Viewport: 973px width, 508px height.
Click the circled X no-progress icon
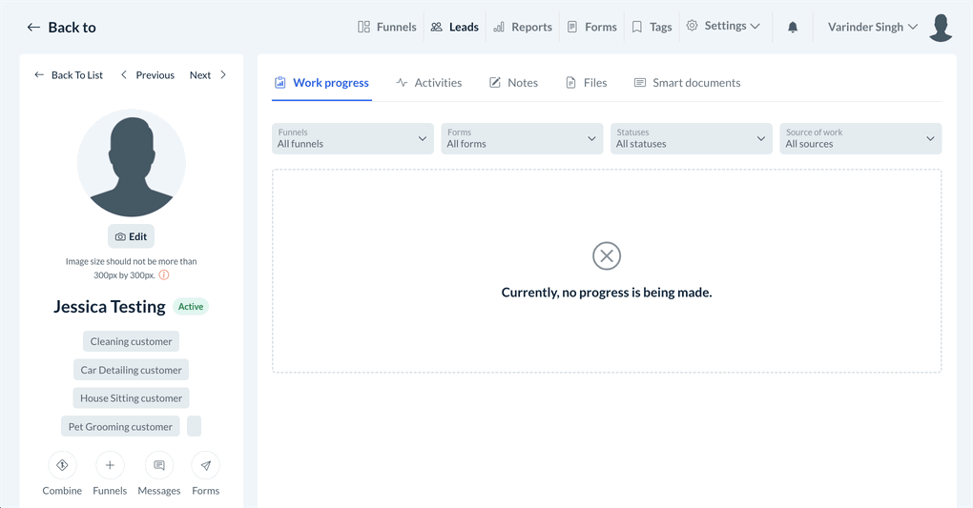click(x=607, y=255)
